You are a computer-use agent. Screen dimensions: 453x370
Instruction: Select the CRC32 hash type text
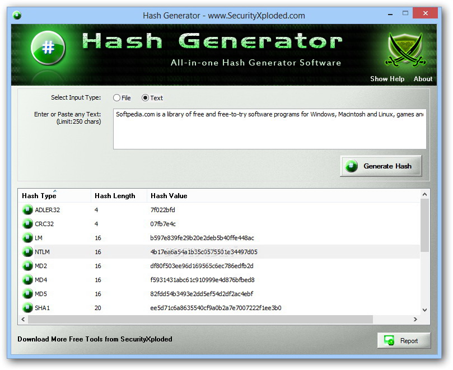pyautogui.click(x=44, y=224)
